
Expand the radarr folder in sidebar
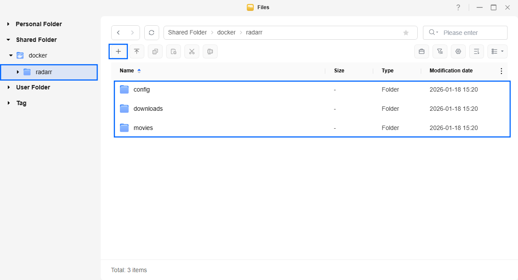click(17, 72)
